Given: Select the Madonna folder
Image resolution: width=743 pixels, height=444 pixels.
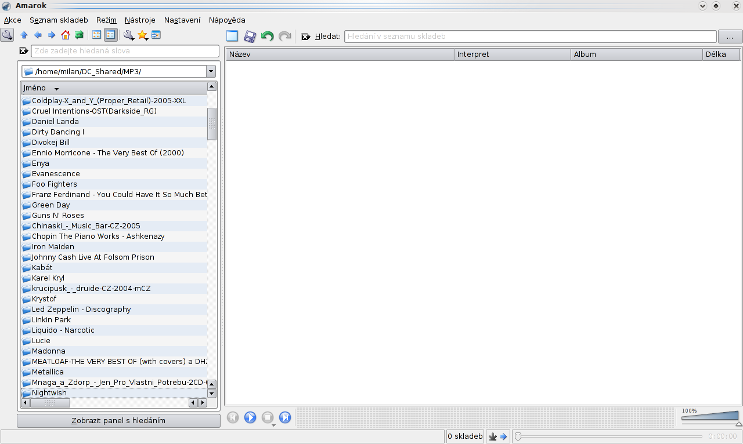Looking at the screenshot, I should [x=49, y=351].
